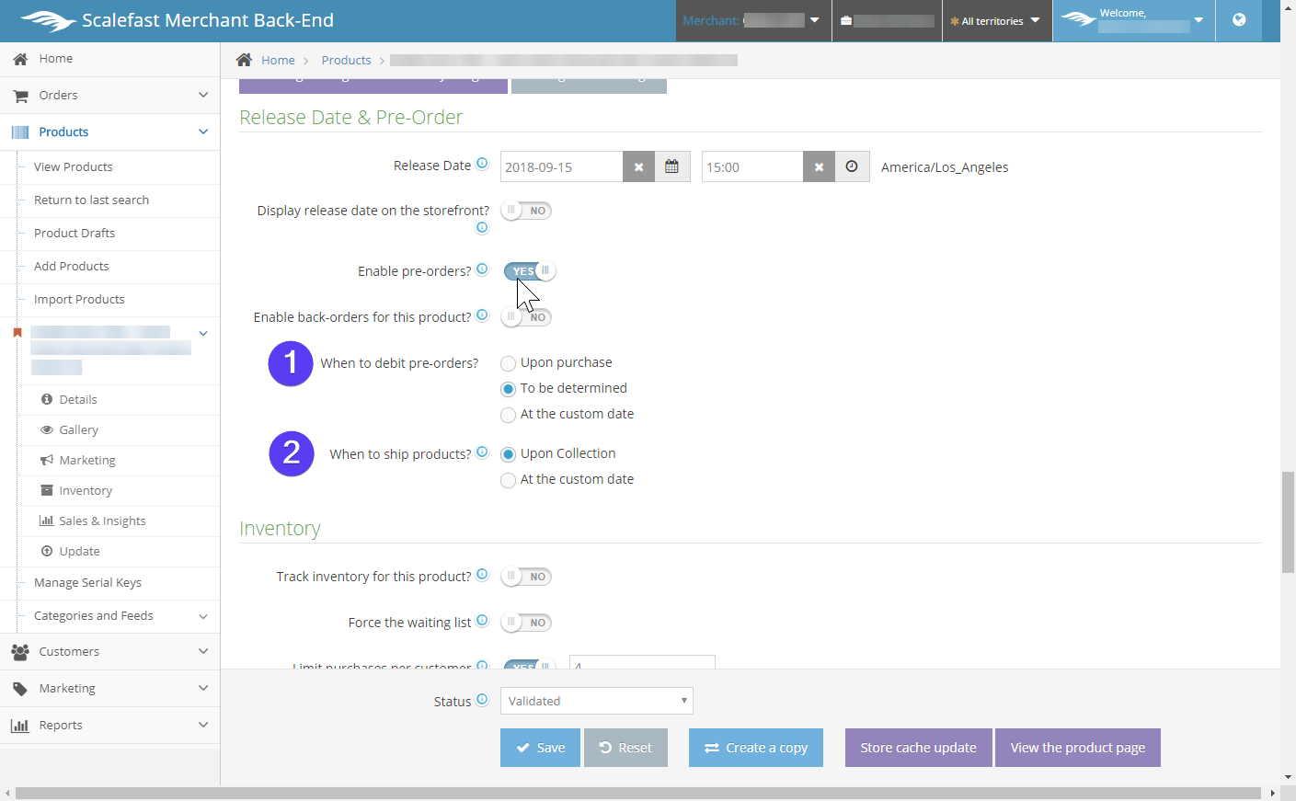This screenshot has width=1296, height=801.
Task: Open the Status dropdown
Action: pos(596,701)
